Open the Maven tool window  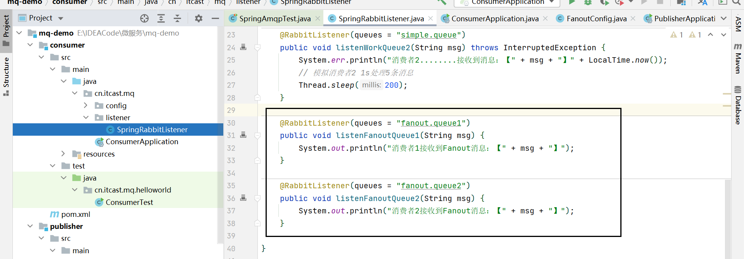click(x=738, y=58)
